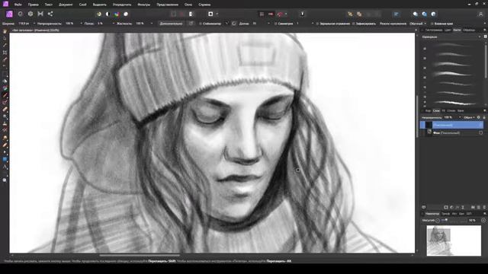Enable the Симметрия checkbox
488x274 pixels.
pyautogui.click(x=275, y=24)
